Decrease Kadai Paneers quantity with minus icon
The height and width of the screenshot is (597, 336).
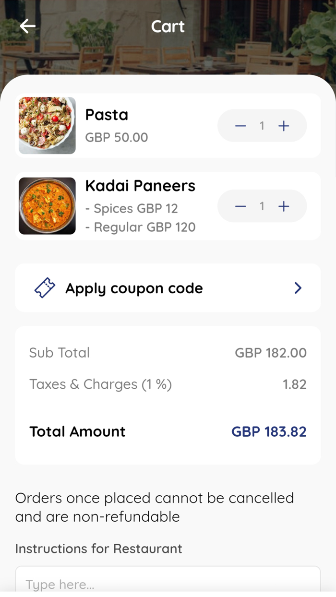tap(240, 206)
